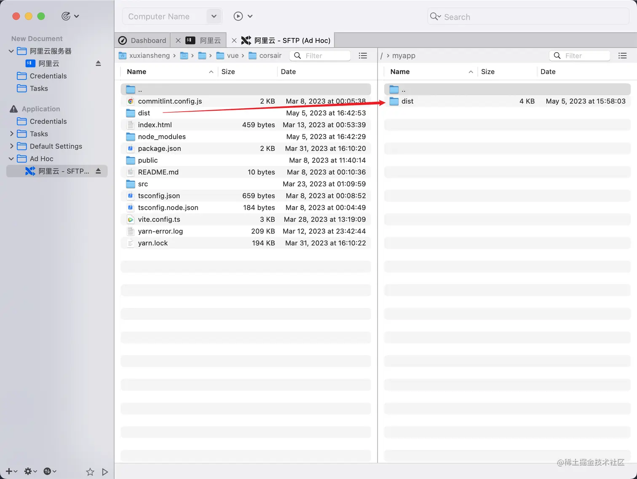Open the gear settings menu at bottom
Screen dimensions: 637x479
tap(30, 471)
